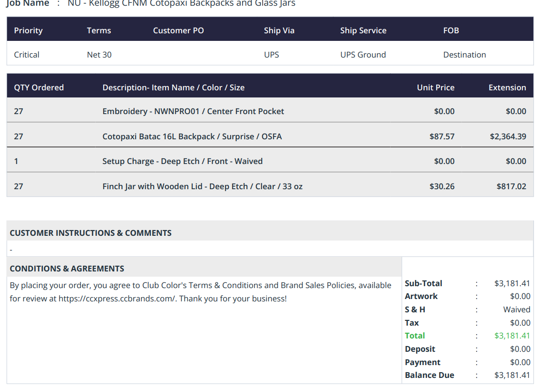Image resolution: width=539 pixels, height=386 pixels.
Task: Click the S & H label
Action: click(415, 309)
